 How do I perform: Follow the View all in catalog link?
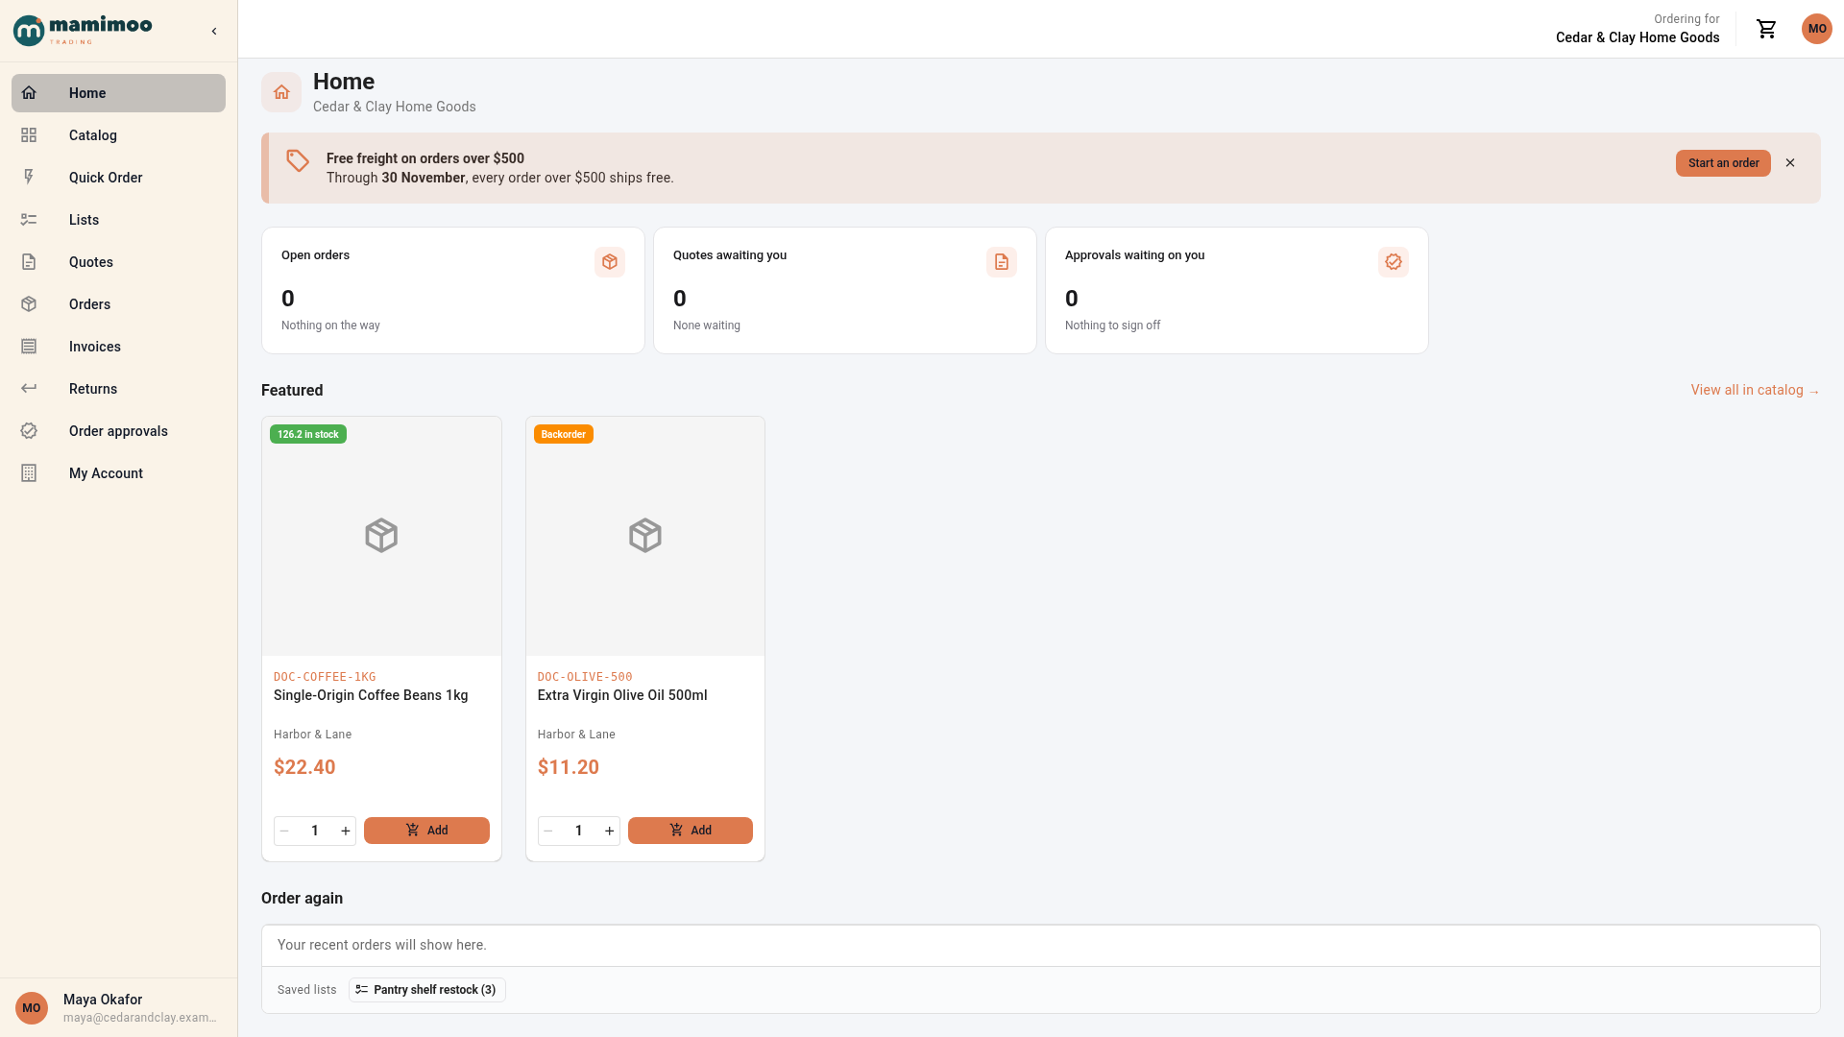click(x=1755, y=390)
